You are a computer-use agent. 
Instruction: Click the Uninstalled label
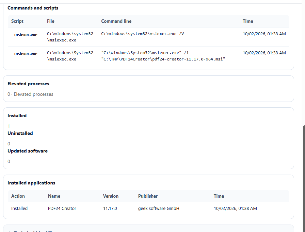pos(20,133)
